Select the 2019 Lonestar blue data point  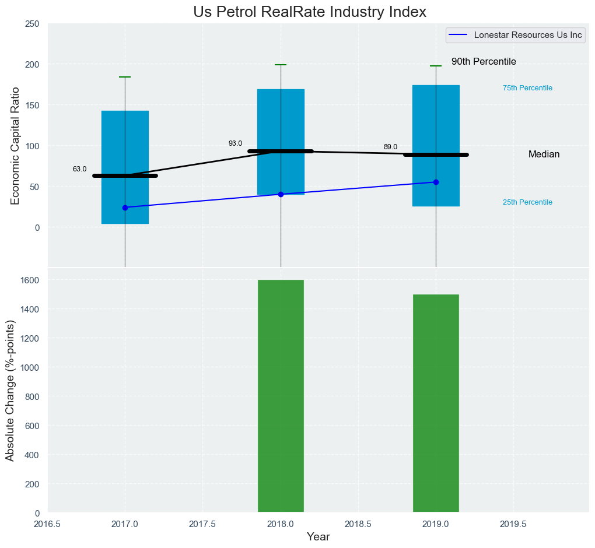[x=436, y=182]
